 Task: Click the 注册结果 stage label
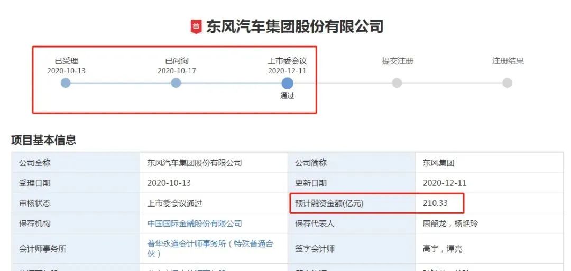(x=508, y=61)
